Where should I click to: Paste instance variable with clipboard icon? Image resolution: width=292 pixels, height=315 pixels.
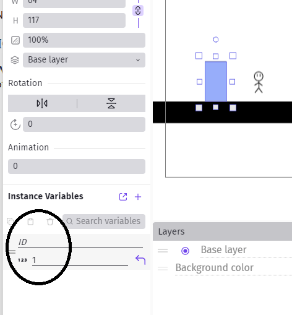30,222
